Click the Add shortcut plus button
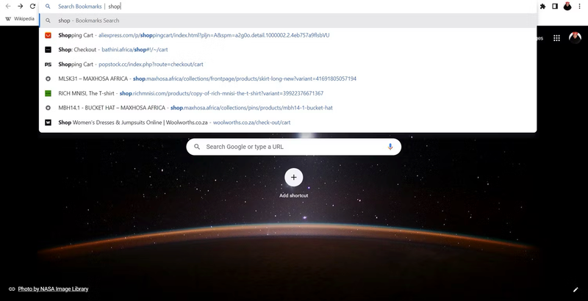 point(293,177)
